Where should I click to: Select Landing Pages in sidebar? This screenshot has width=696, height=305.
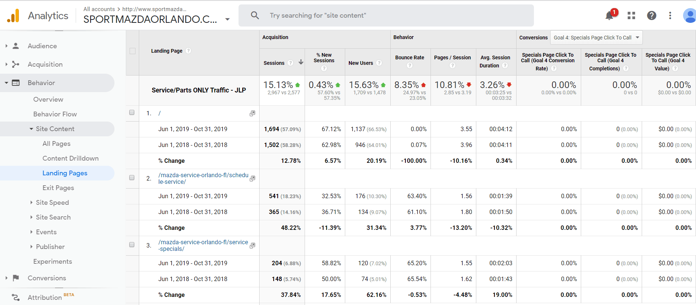tap(65, 173)
